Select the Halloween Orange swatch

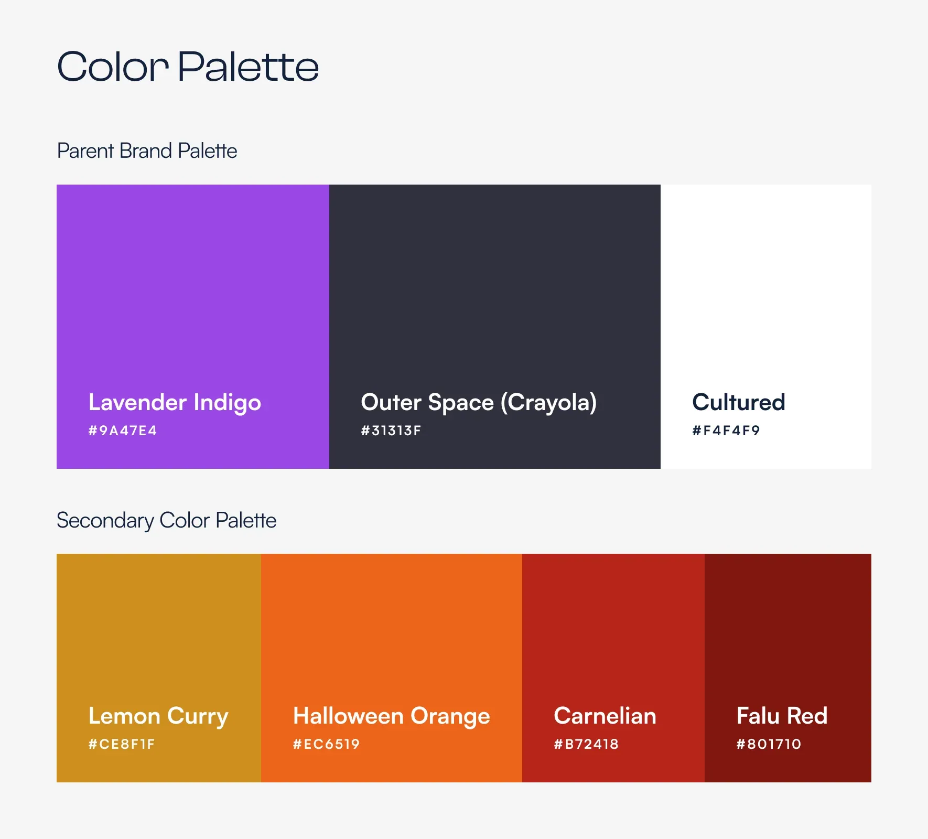[392, 668]
